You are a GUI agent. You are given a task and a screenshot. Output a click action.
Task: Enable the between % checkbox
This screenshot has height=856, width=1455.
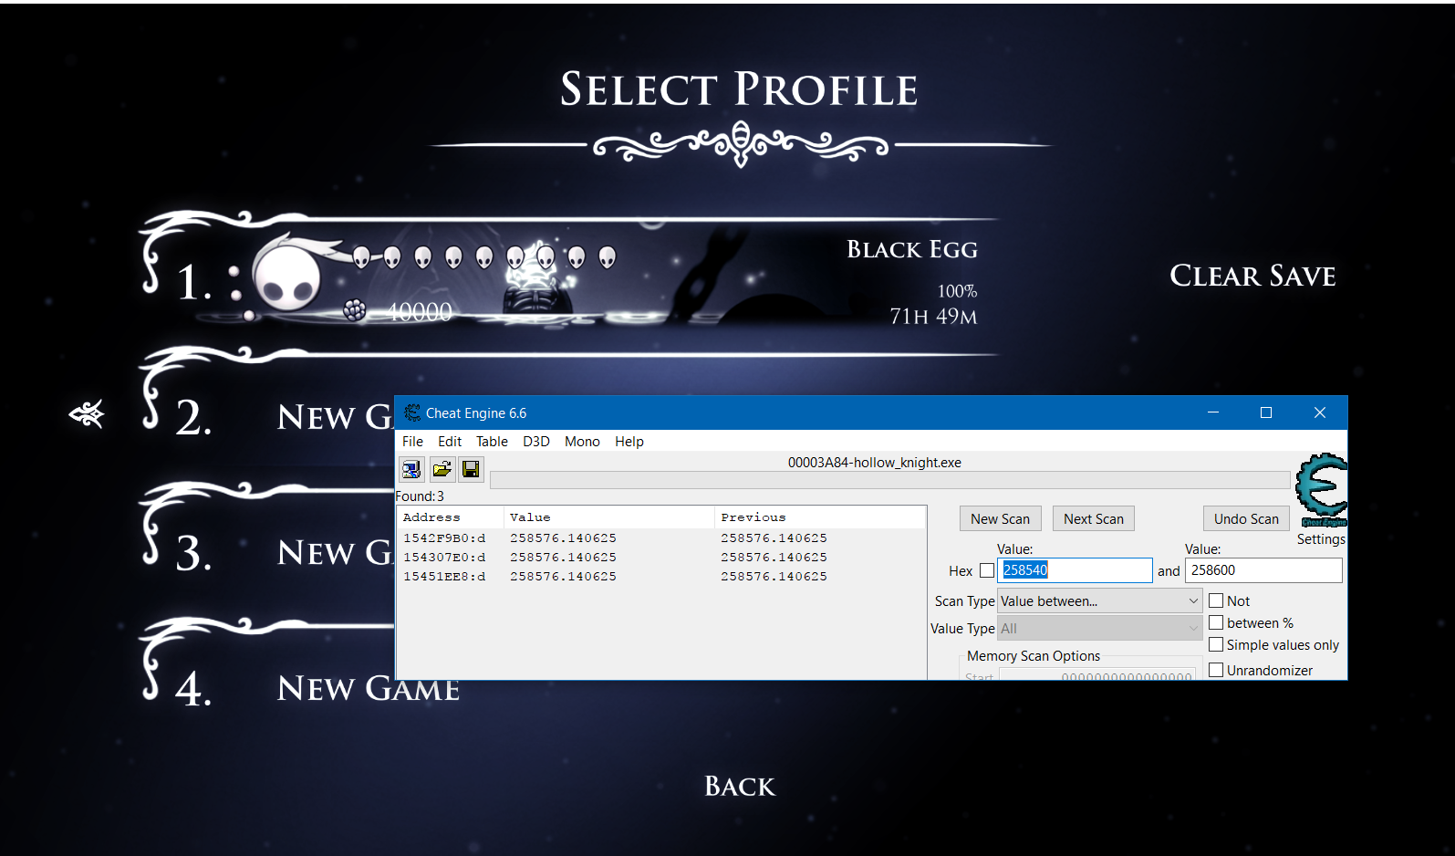(1216, 622)
